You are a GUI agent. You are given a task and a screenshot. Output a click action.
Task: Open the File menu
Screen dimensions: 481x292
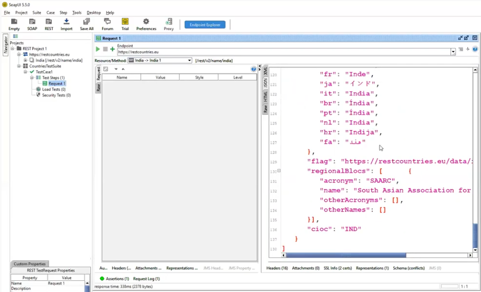point(7,13)
